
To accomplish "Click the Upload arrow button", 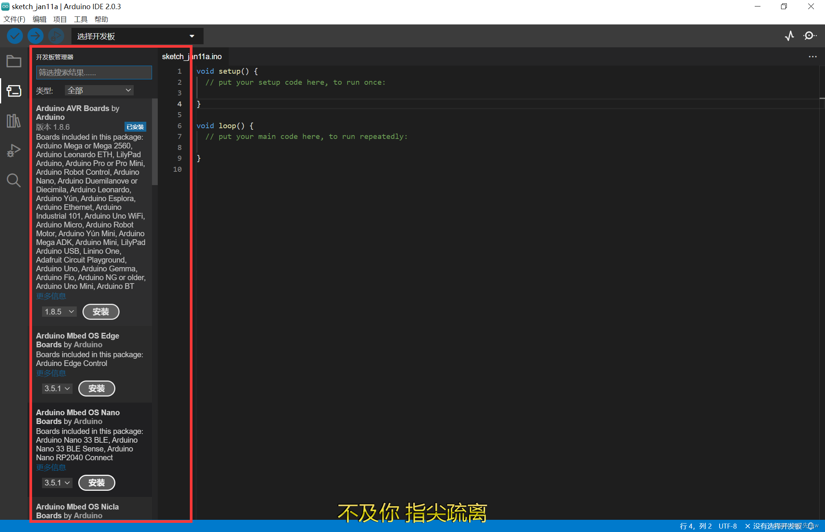I will pos(35,36).
